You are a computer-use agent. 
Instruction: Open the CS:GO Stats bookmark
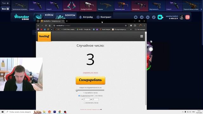pos(68,29)
